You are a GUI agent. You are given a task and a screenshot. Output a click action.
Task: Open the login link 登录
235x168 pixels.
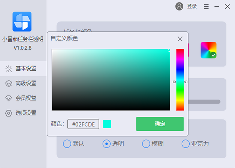tap(192, 6)
